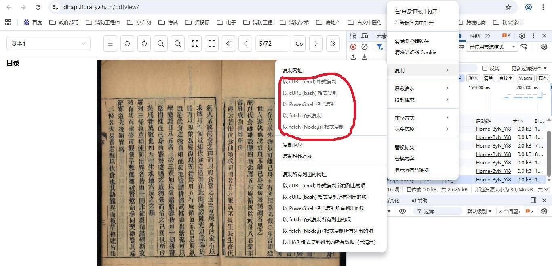
Task: Open the 古文中医药 bookmark folder
Action: click(364, 22)
